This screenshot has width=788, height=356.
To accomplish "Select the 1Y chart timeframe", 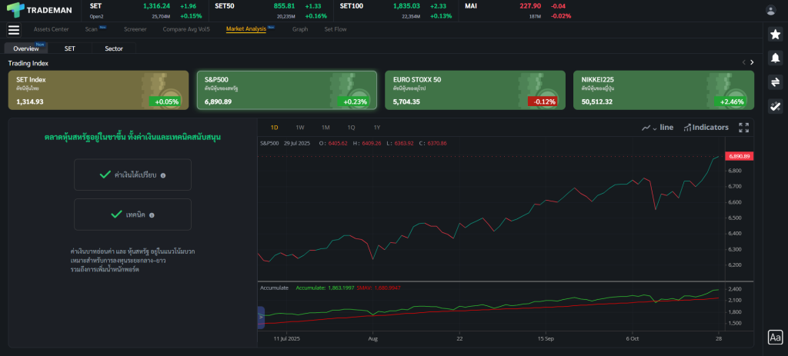I will point(376,128).
